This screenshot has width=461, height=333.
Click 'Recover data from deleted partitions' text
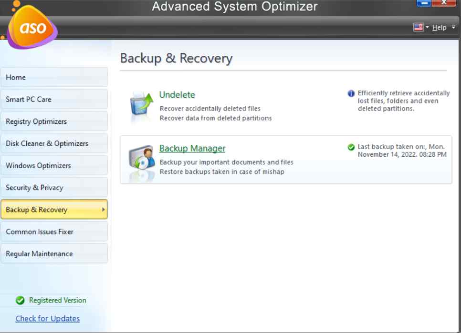click(216, 118)
